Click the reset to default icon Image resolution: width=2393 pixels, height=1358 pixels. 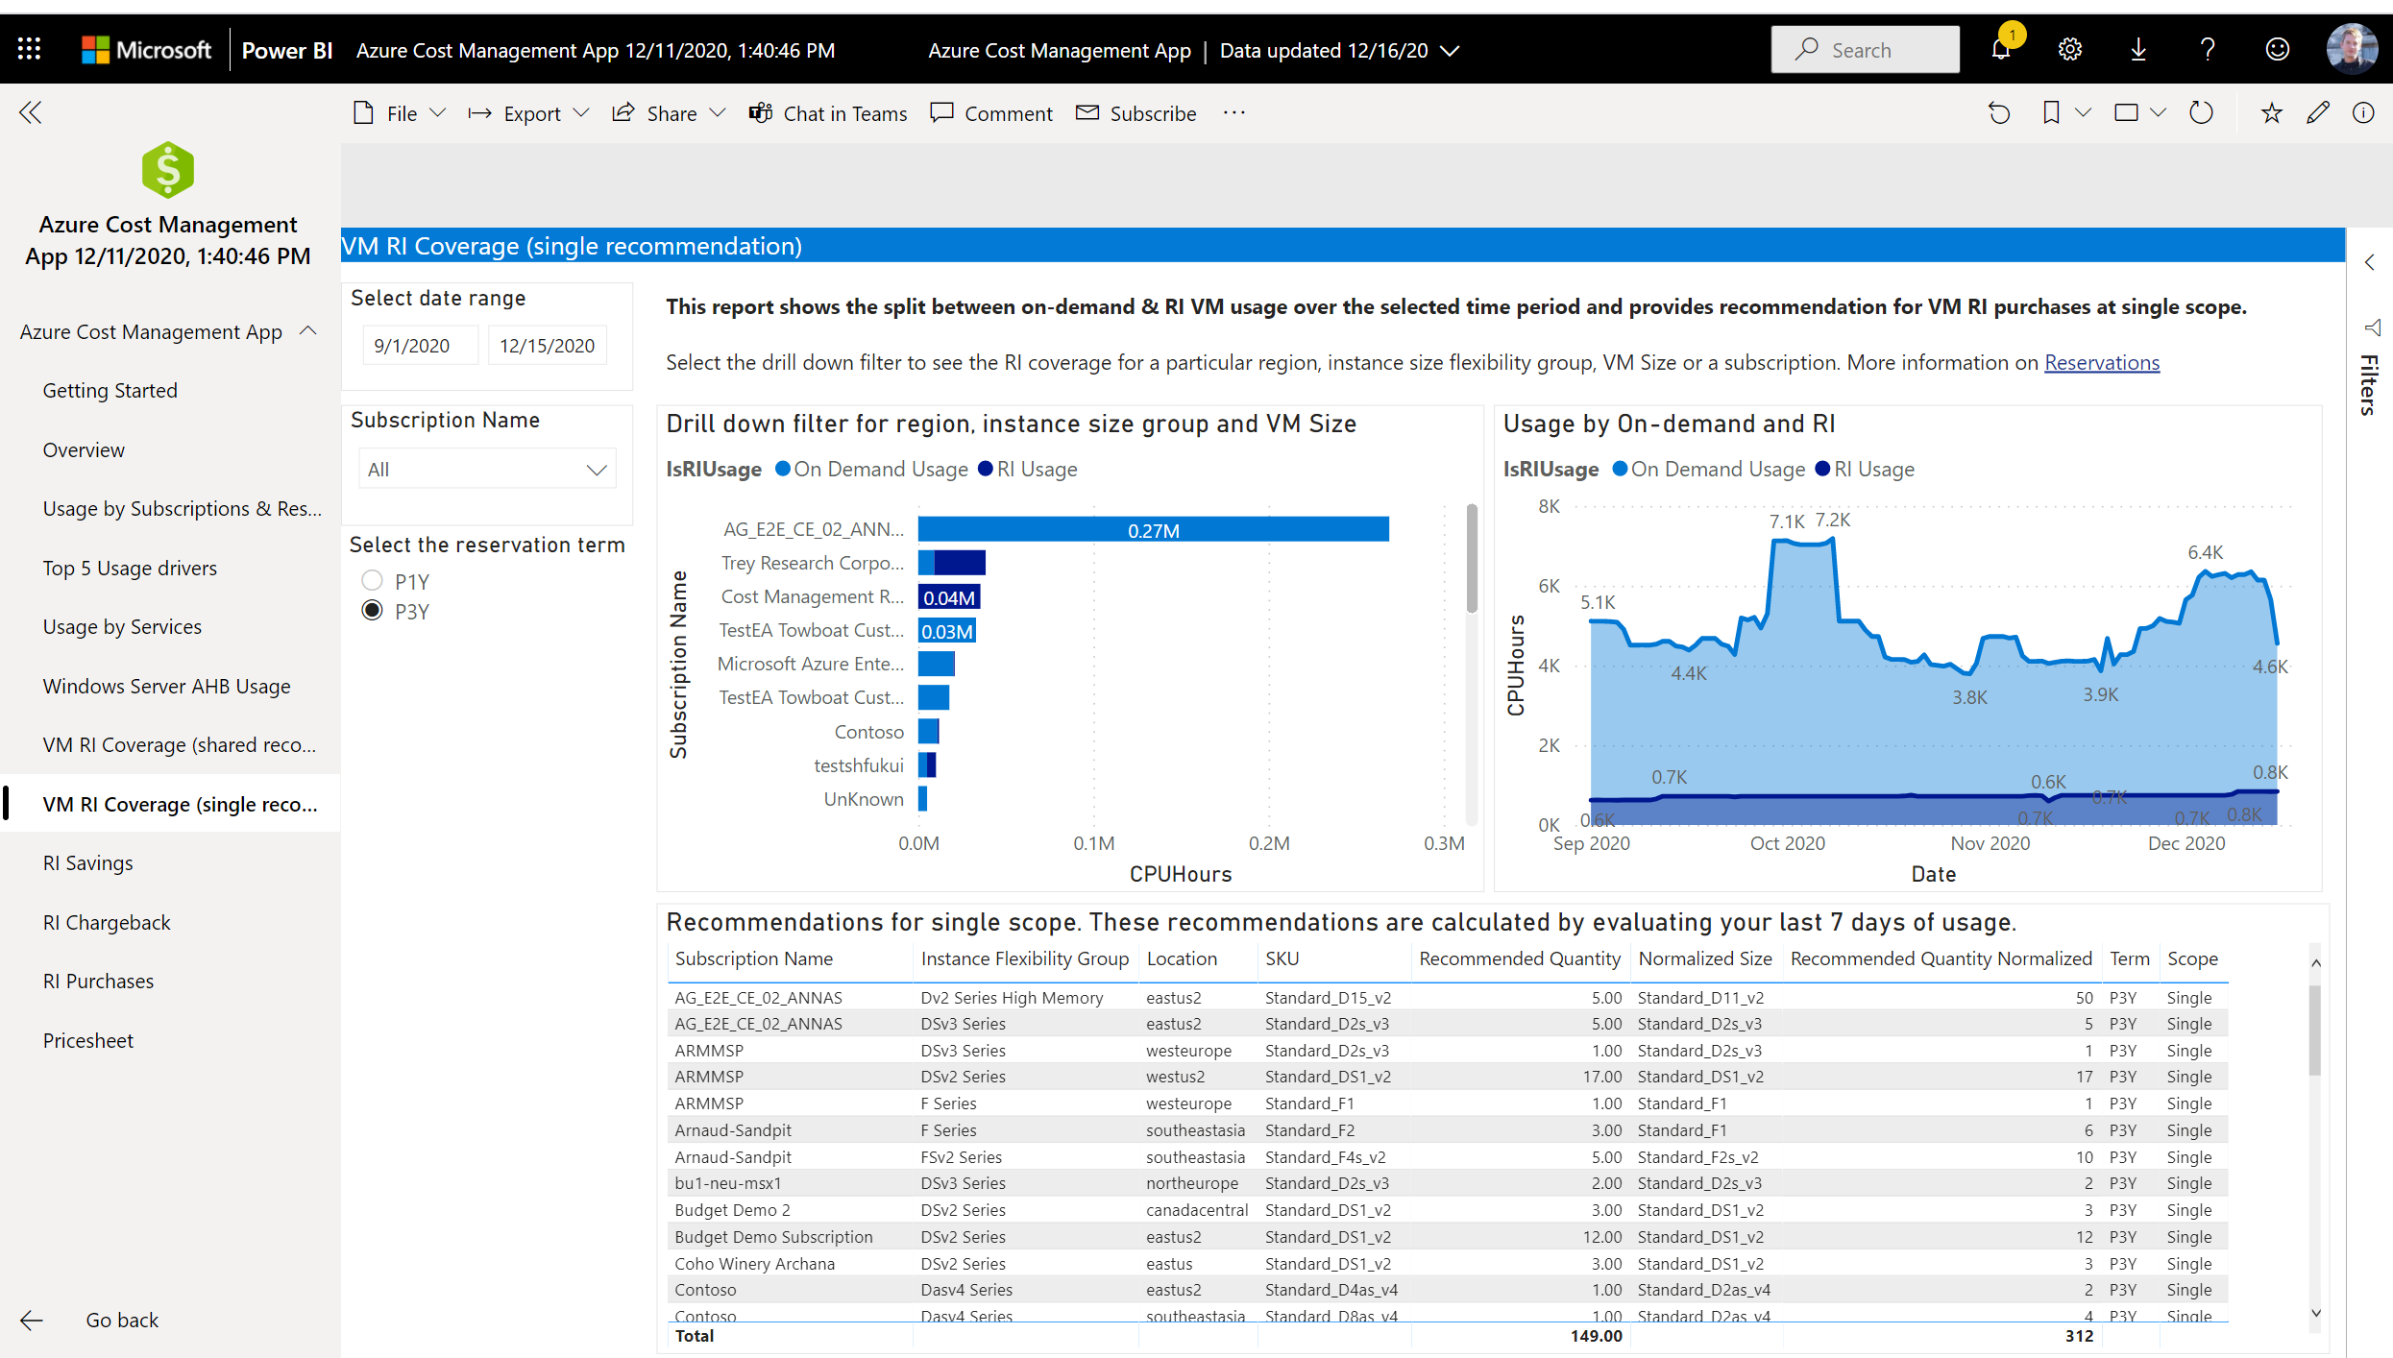pos(1998,113)
